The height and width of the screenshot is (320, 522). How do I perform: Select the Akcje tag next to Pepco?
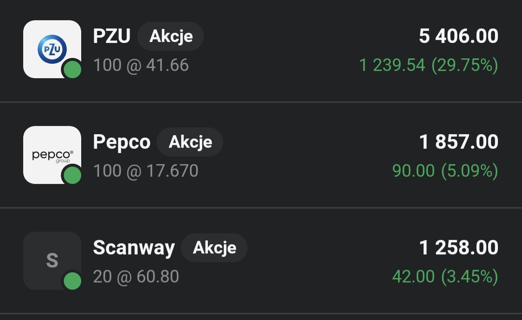pos(190,142)
